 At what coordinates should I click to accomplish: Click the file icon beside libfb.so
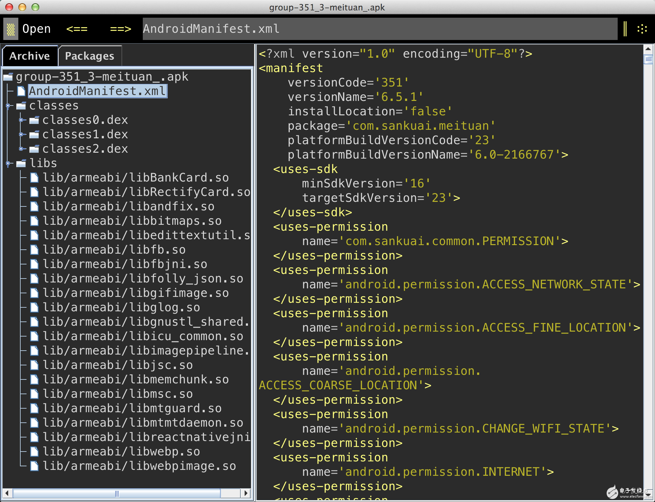coord(34,250)
